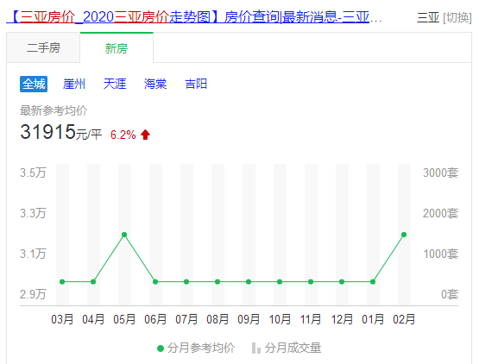Click the gray bar chart legend icon
The height and width of the screenshot is (364, 479).
point(256,348)
